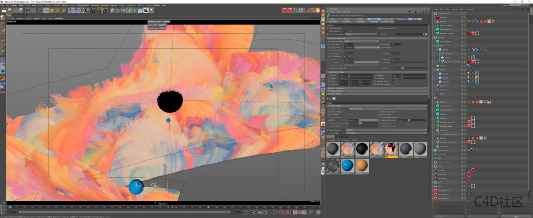
Task: Open the Emitter Icon dropdown
Action: [x=386, y=109]
